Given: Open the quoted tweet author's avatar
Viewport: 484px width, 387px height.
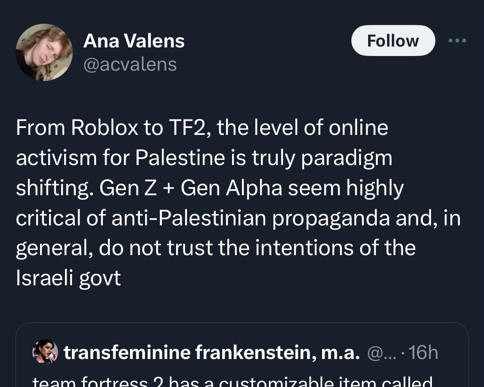Looking at the screenshot, I should pos(45,352).
